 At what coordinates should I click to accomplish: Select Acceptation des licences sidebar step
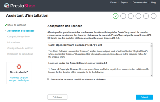click(x=21, y=31)
